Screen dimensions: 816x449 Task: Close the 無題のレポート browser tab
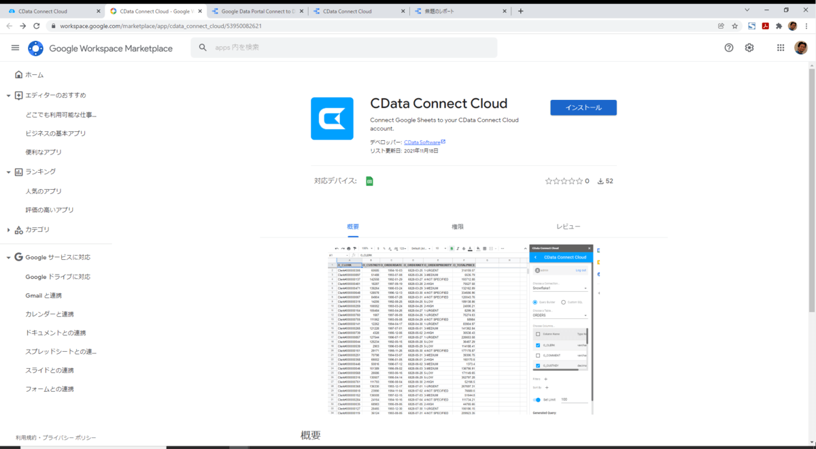click(x=505, y=11)
